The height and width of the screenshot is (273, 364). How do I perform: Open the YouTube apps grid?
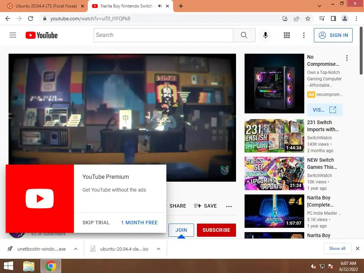(287, 35)
